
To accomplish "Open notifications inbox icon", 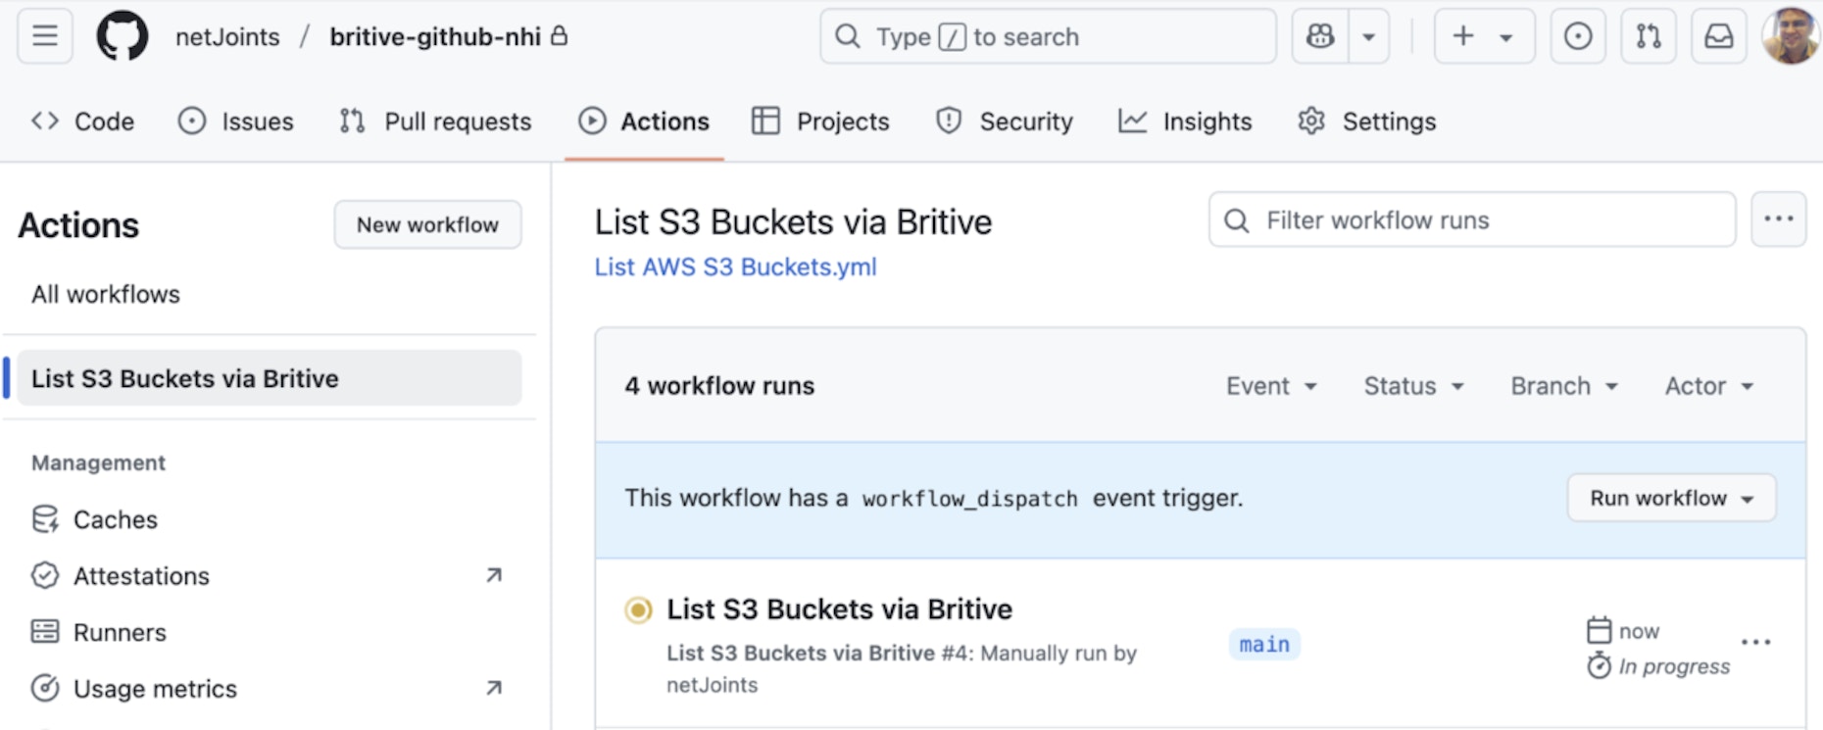I will pos(1719,36).
